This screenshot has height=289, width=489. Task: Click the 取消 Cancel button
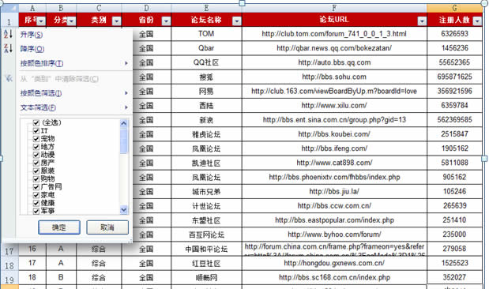click(x=107, y=227)
